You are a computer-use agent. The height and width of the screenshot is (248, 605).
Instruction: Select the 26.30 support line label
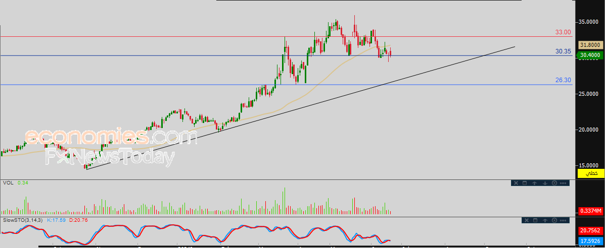563,80
